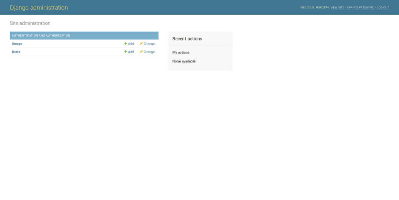Click the green plus icon beside Groups
399x200 pixels.
tap(126, 44)
